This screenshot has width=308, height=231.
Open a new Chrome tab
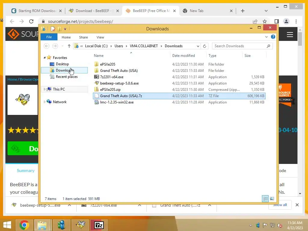pos(243,11)
